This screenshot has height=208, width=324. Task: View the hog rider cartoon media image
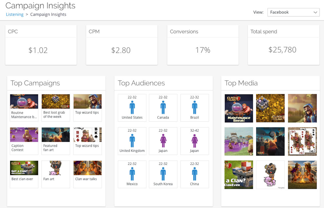coord(270,175)
